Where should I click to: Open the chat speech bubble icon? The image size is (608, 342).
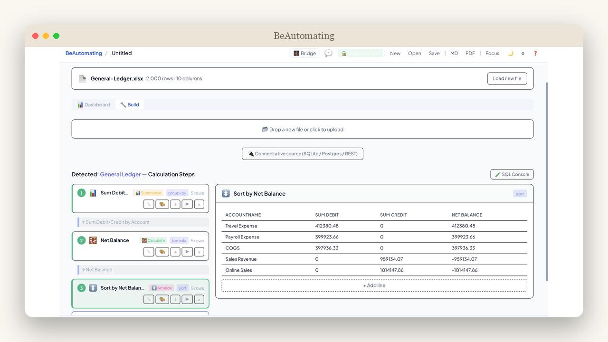coord(328,53)
